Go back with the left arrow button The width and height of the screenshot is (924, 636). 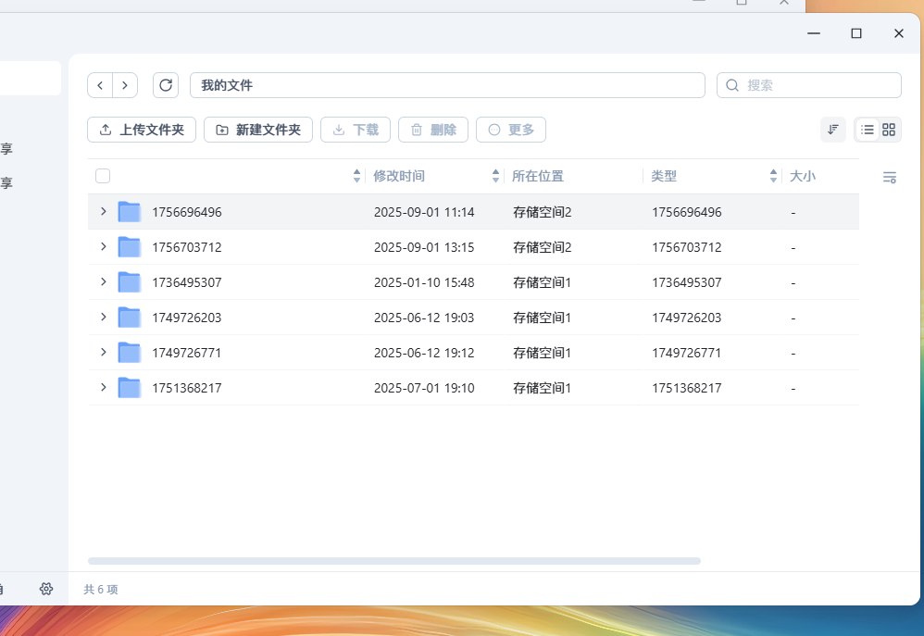tap(100, 85)
